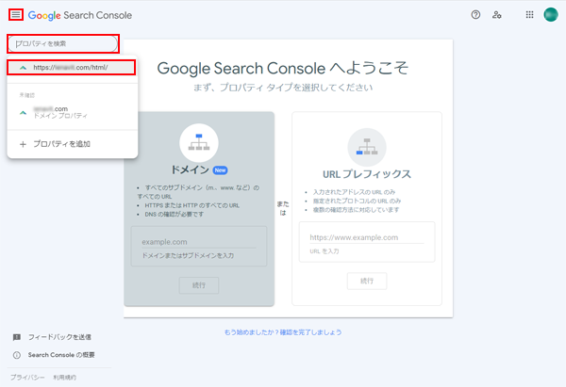This screenshot has height=387, width=566.
Task: Click the feedback speech bubble icon
Action: [x=17, y=337]
